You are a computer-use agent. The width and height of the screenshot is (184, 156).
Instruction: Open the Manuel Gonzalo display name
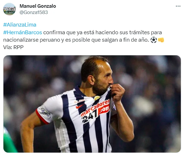[38, 6]
